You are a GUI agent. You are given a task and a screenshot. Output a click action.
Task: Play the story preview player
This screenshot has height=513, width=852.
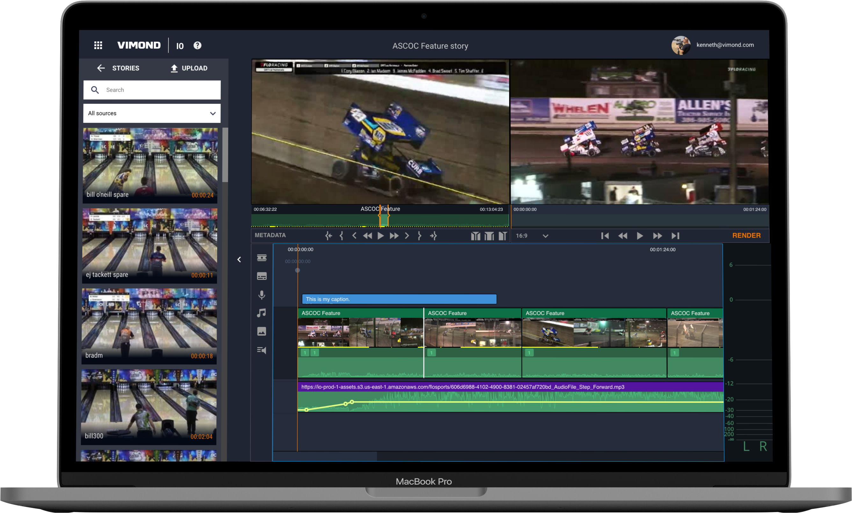pos(640,236)
